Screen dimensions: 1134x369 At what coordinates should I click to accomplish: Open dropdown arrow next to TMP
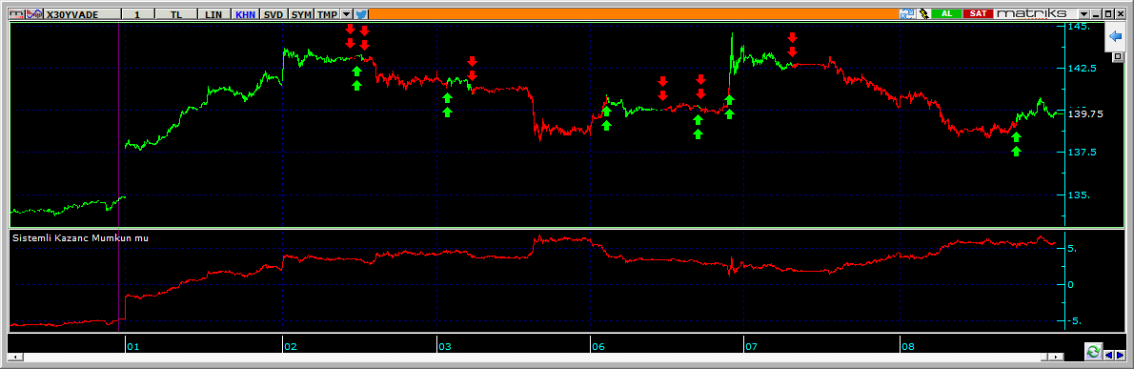coord(347,13)
